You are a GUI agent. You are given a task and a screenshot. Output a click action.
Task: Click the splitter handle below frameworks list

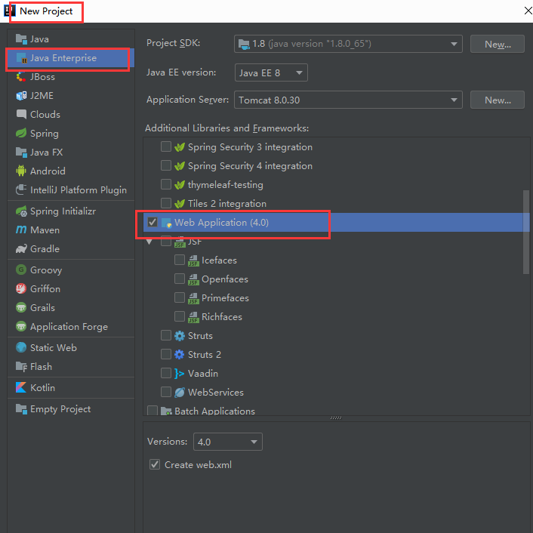[336, 418]
